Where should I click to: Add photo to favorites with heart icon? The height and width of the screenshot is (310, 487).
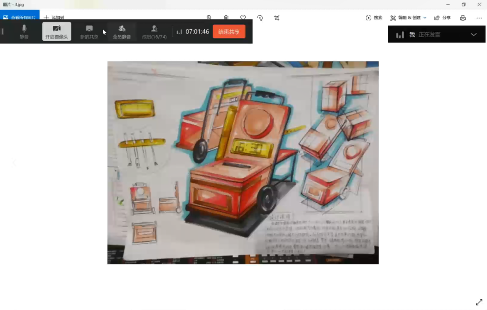point(243,18)
